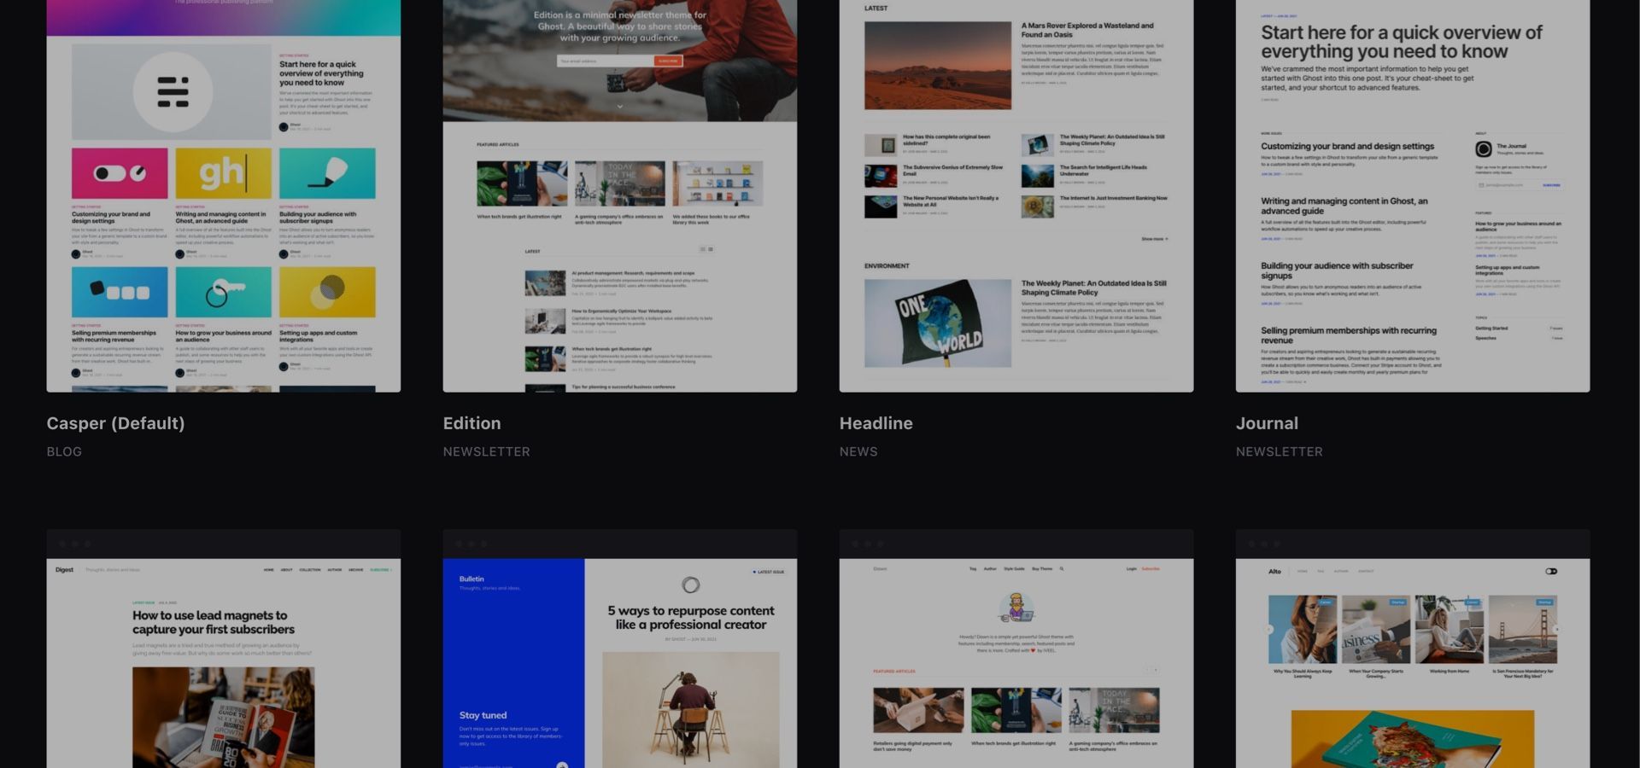Click the cartoon avatar in Dawn preview
The width and height of the screenshot is (1640, 768).
pyautogui.click(x=1016, y=608)
